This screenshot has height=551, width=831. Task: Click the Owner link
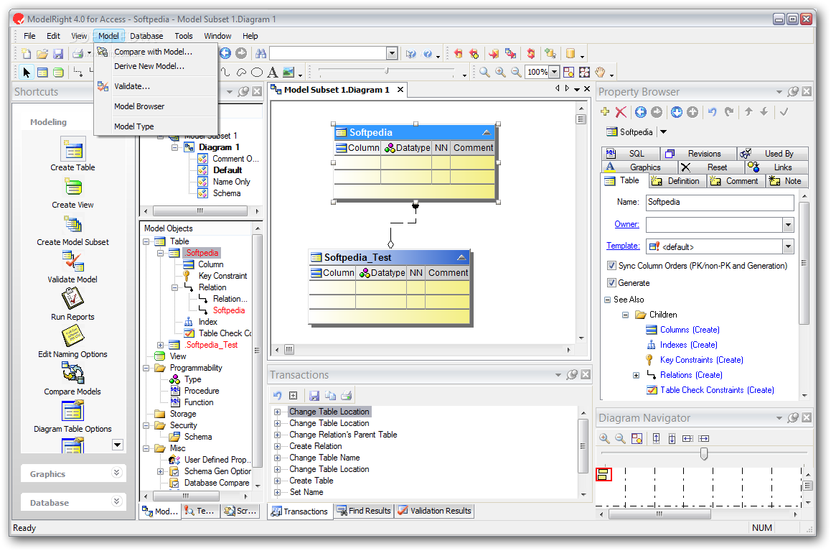(x=626, y=224)
